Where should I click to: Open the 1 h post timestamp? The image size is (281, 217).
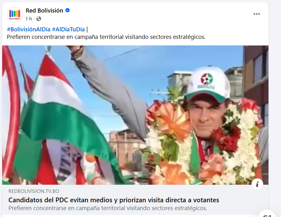[x=29, y=19]
